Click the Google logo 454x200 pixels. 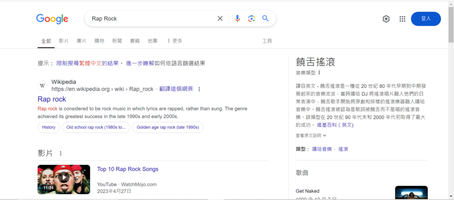point(52,19)
